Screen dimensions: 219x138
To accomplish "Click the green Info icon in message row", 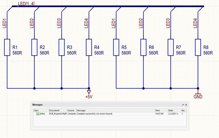I will tap(38, 114).
